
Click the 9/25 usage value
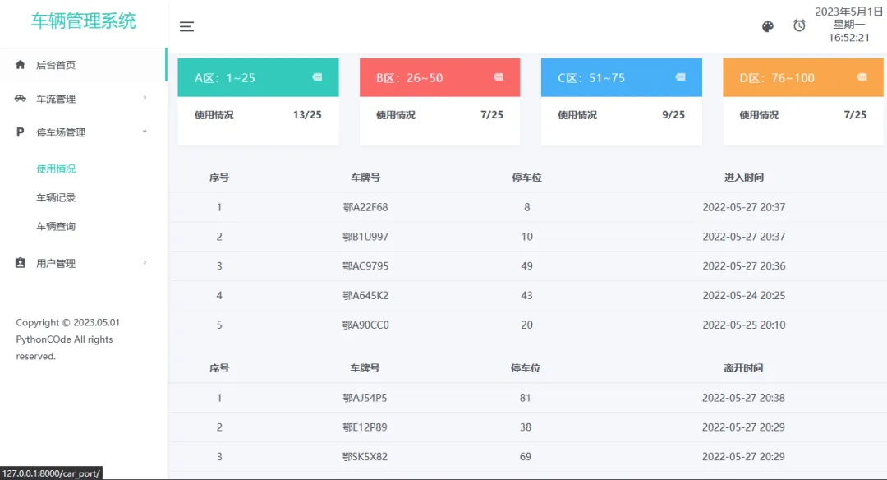673,115
